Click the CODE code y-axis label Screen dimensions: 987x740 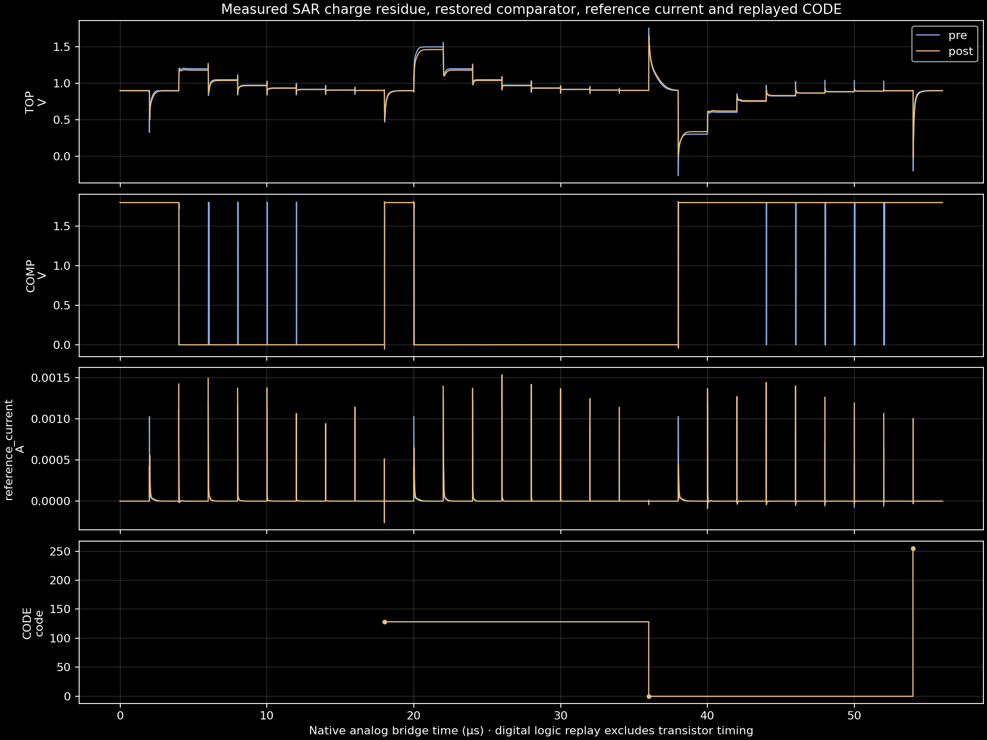point(33,623)
